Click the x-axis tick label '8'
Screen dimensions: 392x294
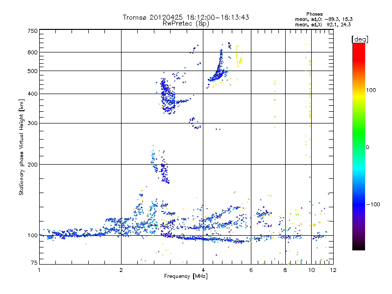pyautogui.click(x=285, y=270)
